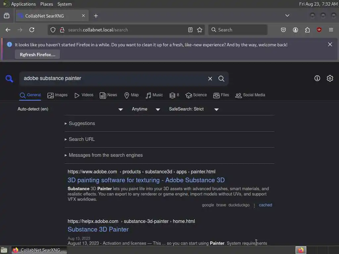Screen dimensions: 339x254
Task: Open a new tab with plus button
Action: 96,16
